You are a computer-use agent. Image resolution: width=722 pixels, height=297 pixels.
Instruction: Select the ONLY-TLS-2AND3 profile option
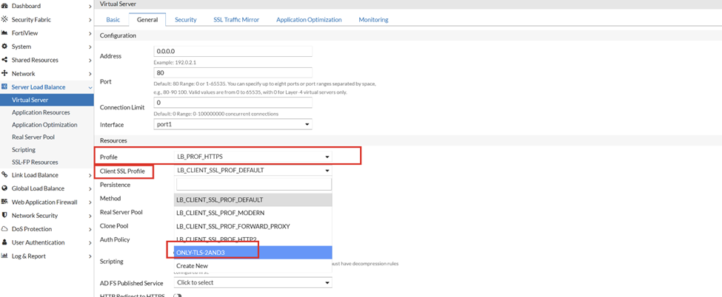click(253, 253)
